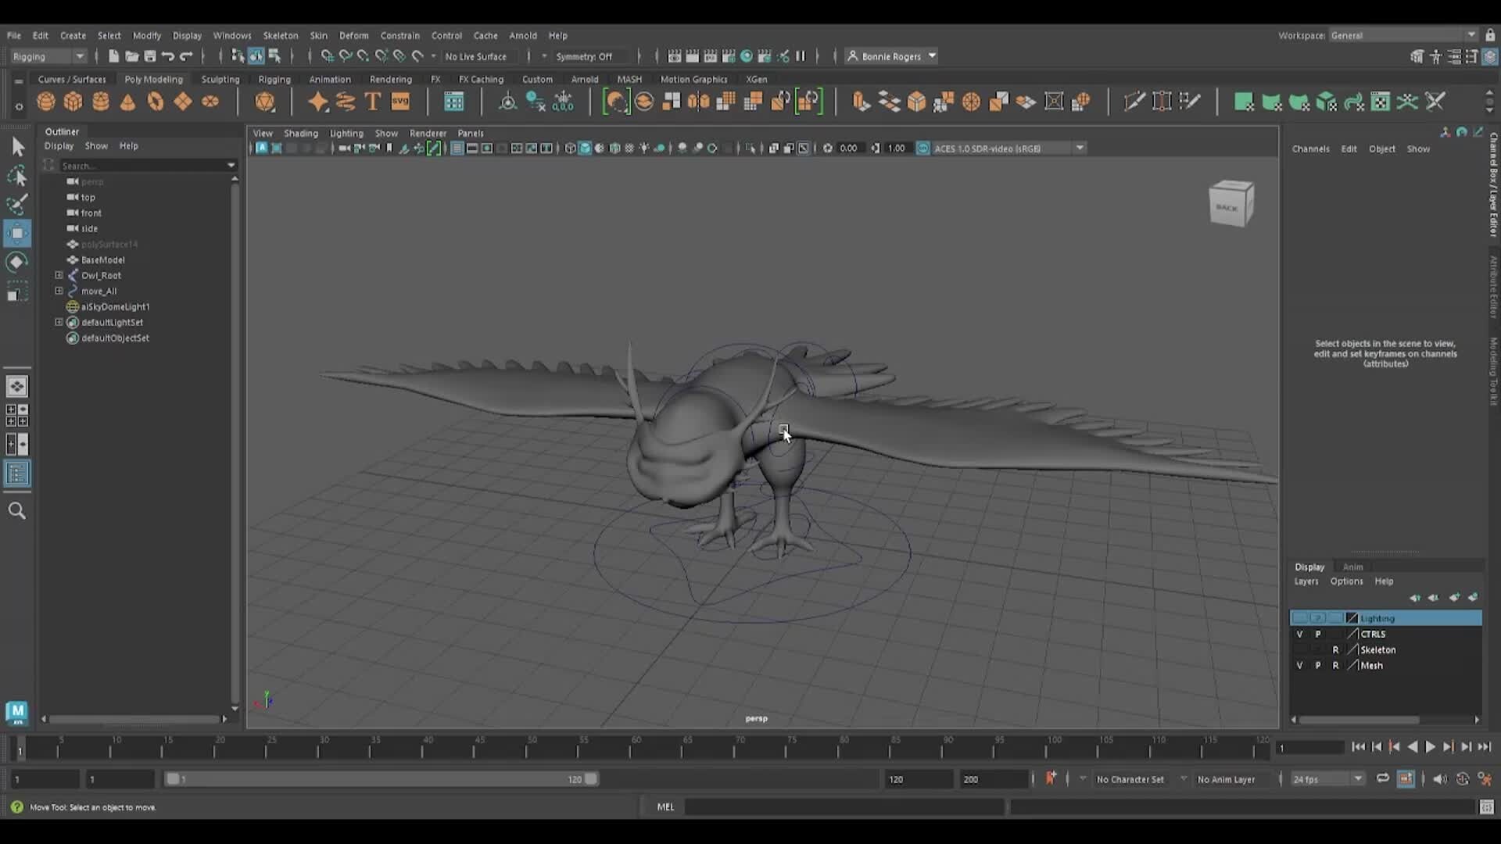This screenshot has height=844, width=1501.
Task: Select the Move tool in the toolbox
Action: (17, 233)
